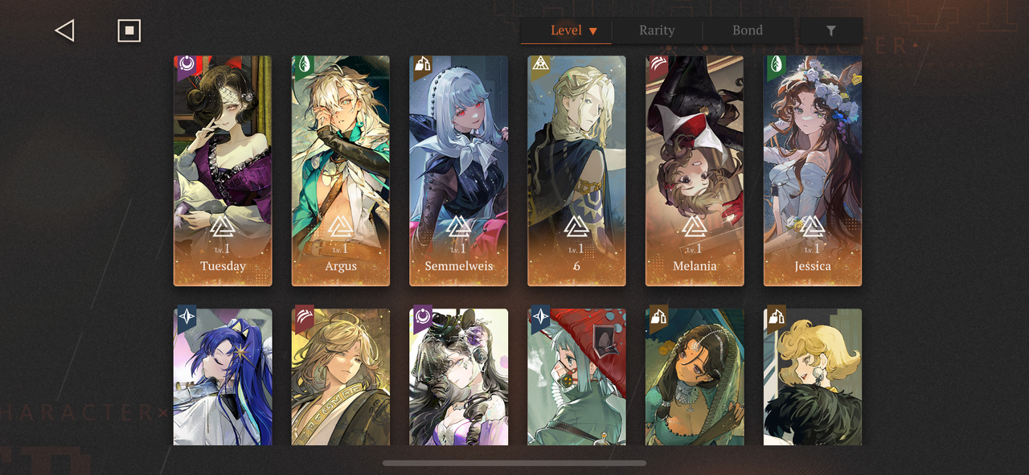This screenshot has height=475, width=1029.
Task: Sort characters by Level
Action: coord(566,31)
